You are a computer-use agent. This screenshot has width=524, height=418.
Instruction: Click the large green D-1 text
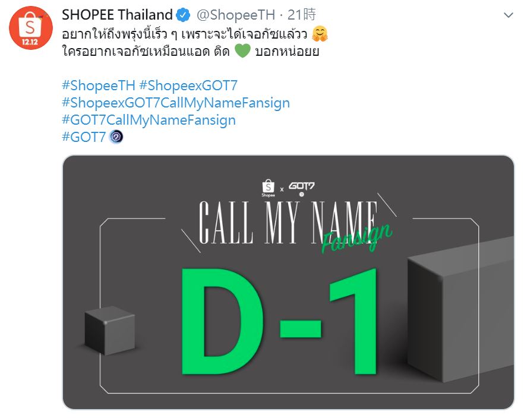279,321
